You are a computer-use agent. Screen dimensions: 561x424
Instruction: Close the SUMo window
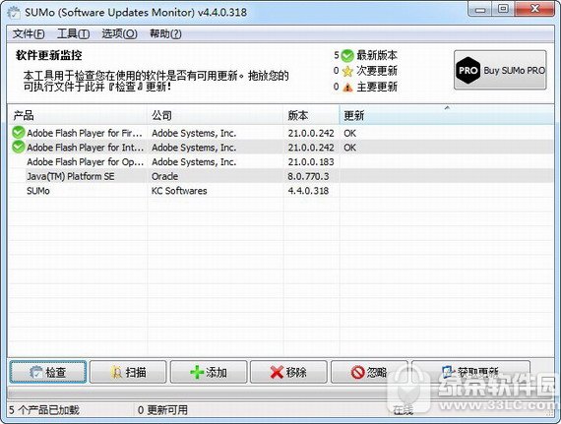pos(534,9)
